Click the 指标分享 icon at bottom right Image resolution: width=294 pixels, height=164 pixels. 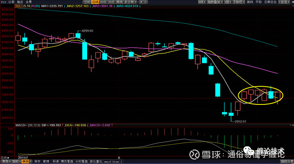point(287,162)
